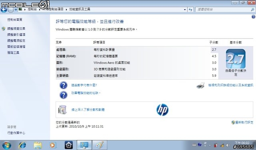Open Help via the blue question mark at the top right
This screenshot has width=256, height=150.
(253, 17)
